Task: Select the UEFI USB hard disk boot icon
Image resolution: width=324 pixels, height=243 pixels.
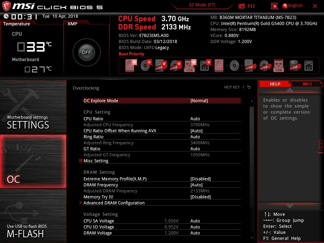Action: pyautogui.click(x=161, y=66)
